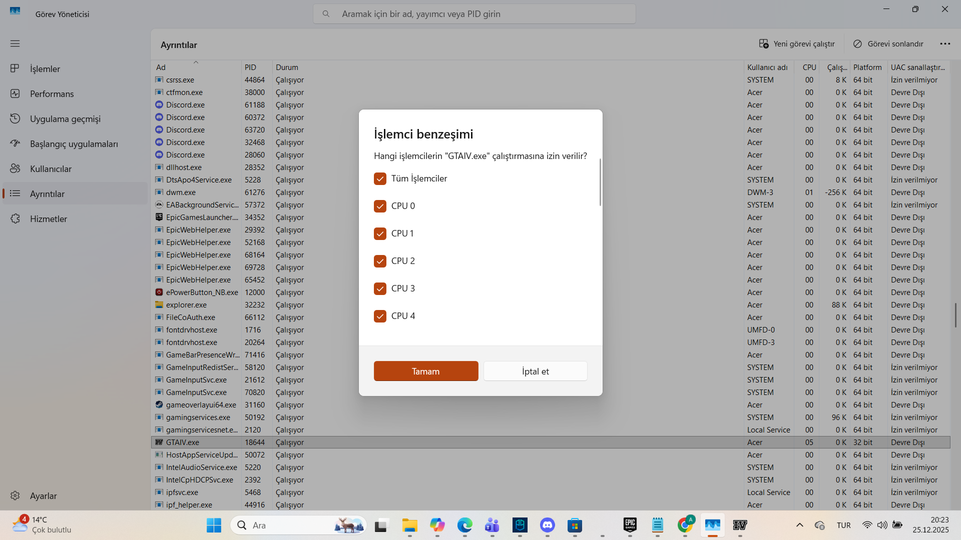Open the İşlemler processes page
This screenshot has width=961, height=540.
[75, 68]
